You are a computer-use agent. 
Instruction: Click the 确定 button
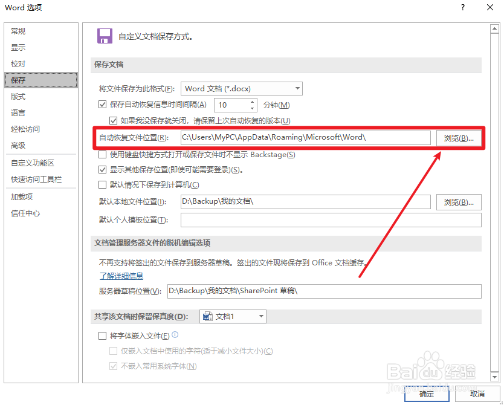(x=427, y=394)
